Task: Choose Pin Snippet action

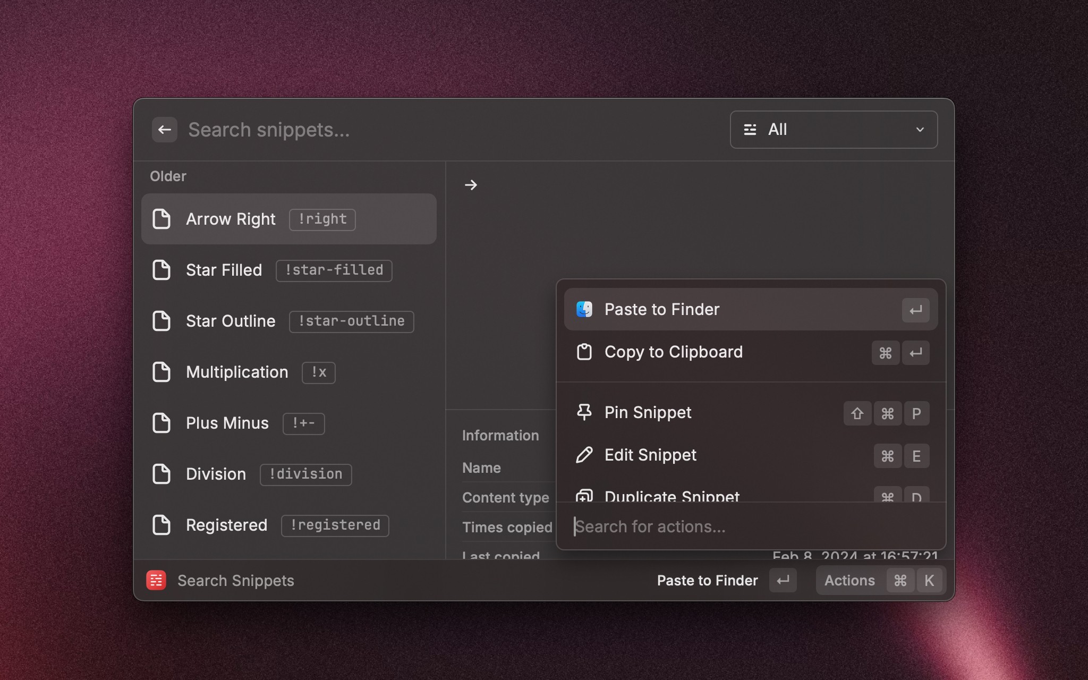Action: click(x=751, y=413)
